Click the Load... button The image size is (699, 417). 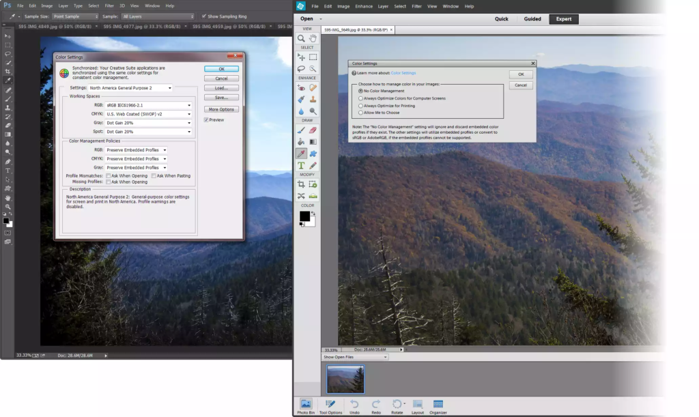click(222, 88)
